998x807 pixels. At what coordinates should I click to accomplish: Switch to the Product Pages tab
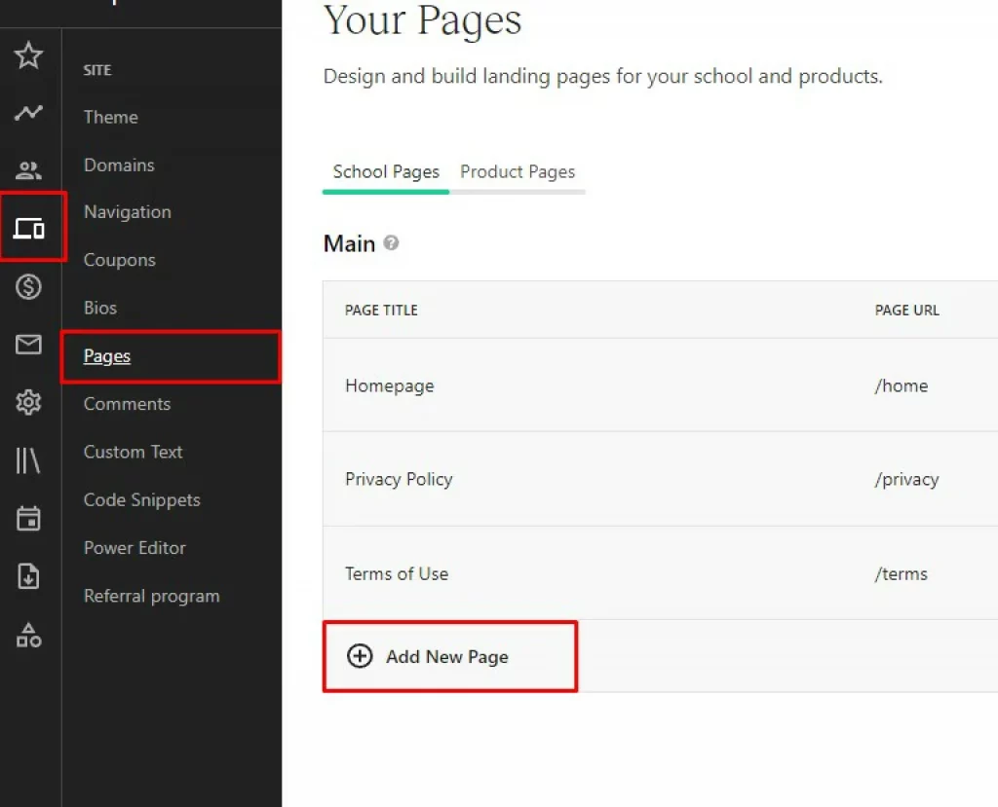(x=518, y=172)
